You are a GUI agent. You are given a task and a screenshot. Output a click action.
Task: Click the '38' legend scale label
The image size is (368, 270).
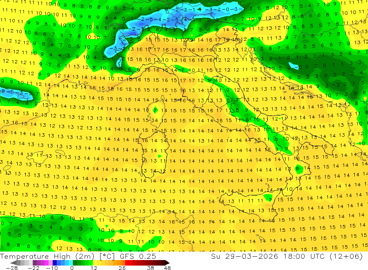[x=151, y=268]
